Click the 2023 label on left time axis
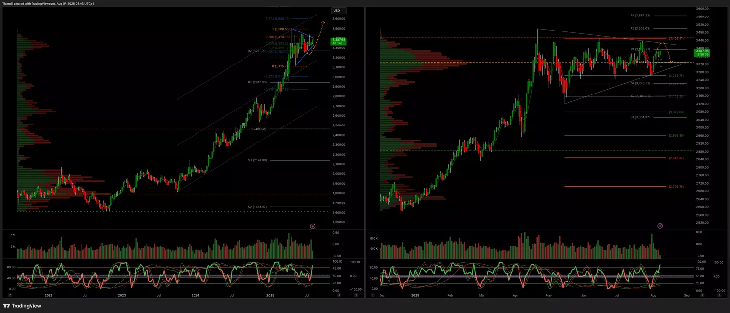The width and height of the screenshot is (730, 313). (x=122, y=295)
